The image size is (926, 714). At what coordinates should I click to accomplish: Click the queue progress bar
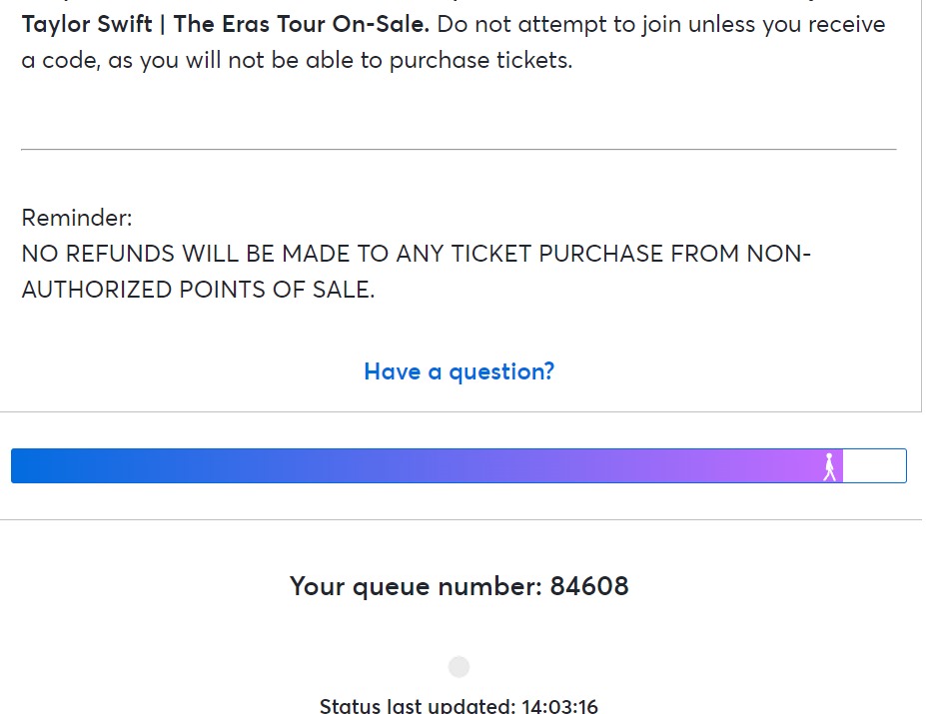[x=458, y=464]
